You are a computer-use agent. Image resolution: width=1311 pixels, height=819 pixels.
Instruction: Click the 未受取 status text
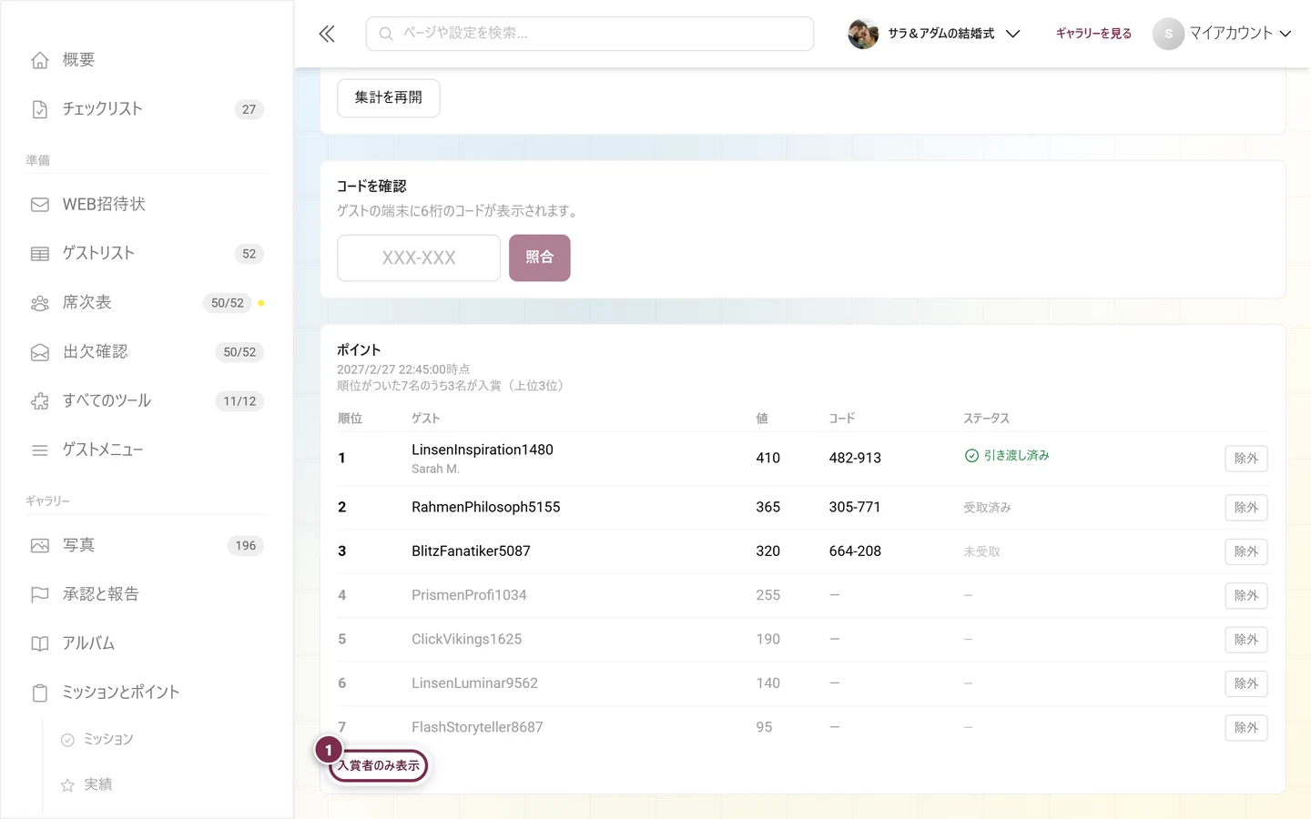(982, 552)
